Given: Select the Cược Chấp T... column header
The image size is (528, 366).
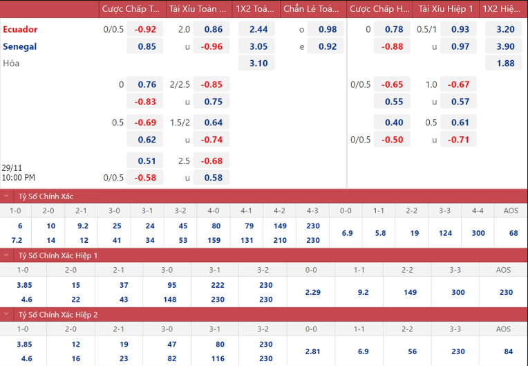Looking at the screenshot, I should [132, 9].
